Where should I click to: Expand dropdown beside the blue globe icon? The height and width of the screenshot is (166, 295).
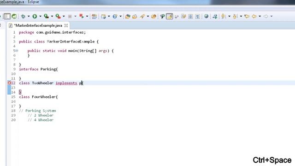coord(121,17)
